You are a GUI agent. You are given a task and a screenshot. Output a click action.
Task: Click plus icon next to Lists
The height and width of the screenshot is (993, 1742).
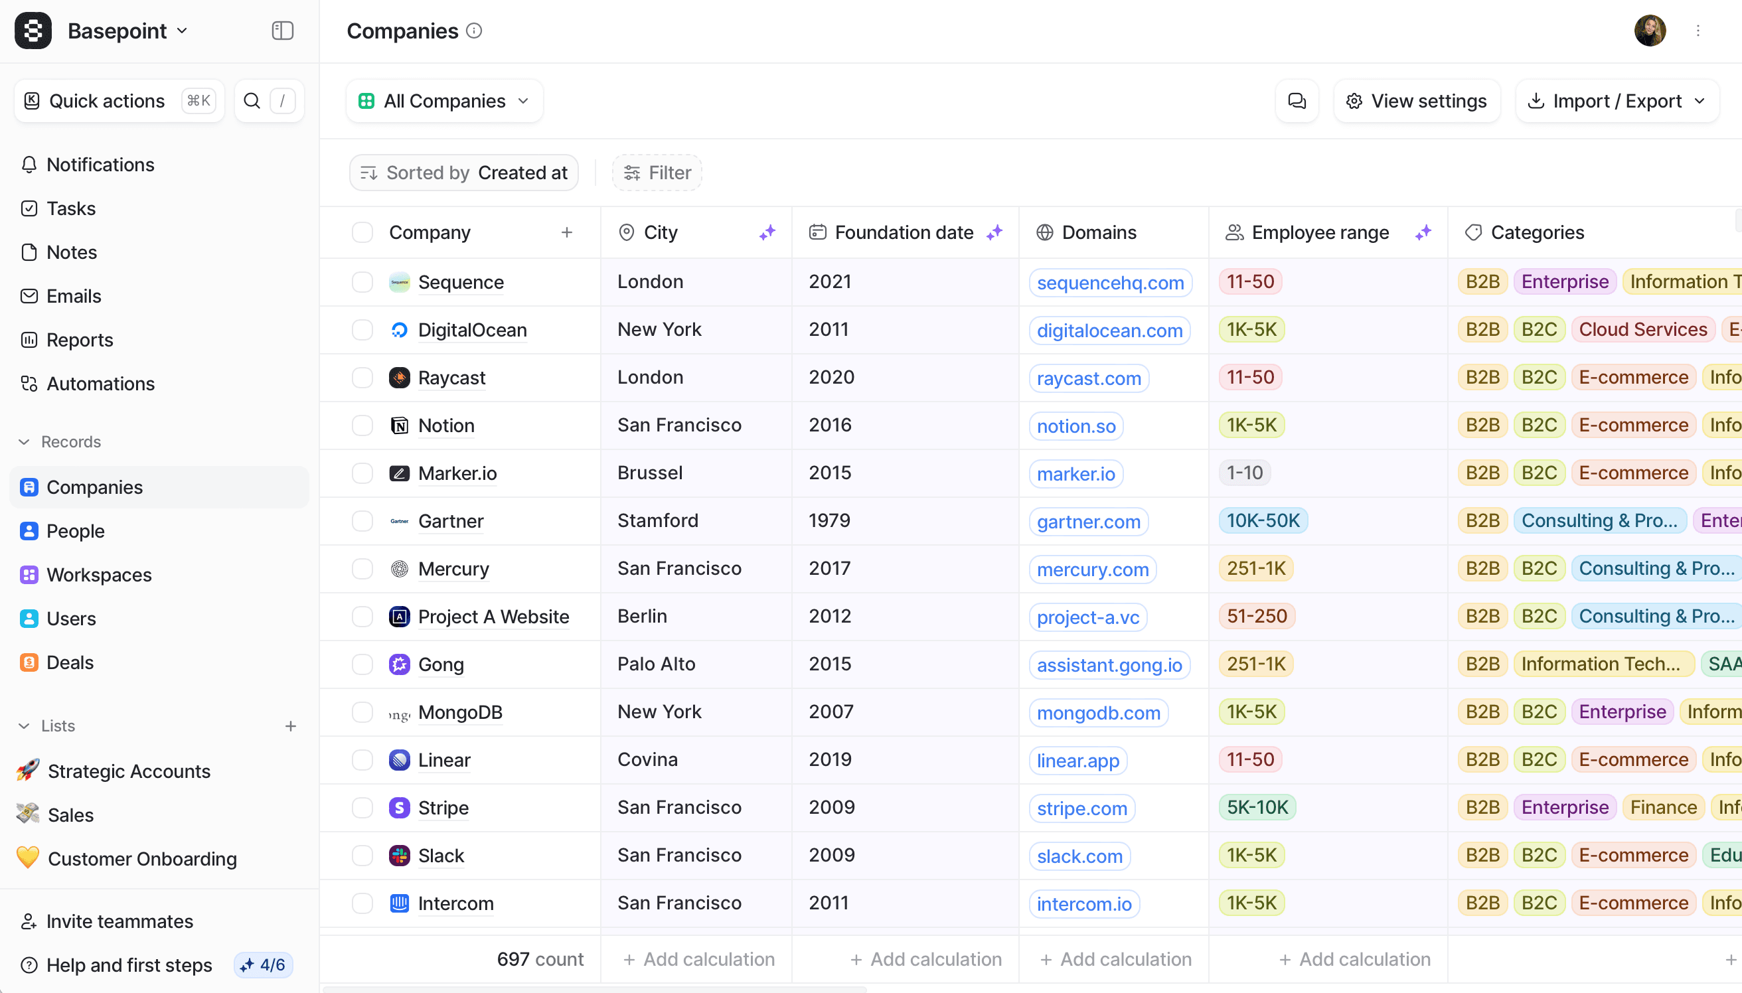click(x=291, y=726)
